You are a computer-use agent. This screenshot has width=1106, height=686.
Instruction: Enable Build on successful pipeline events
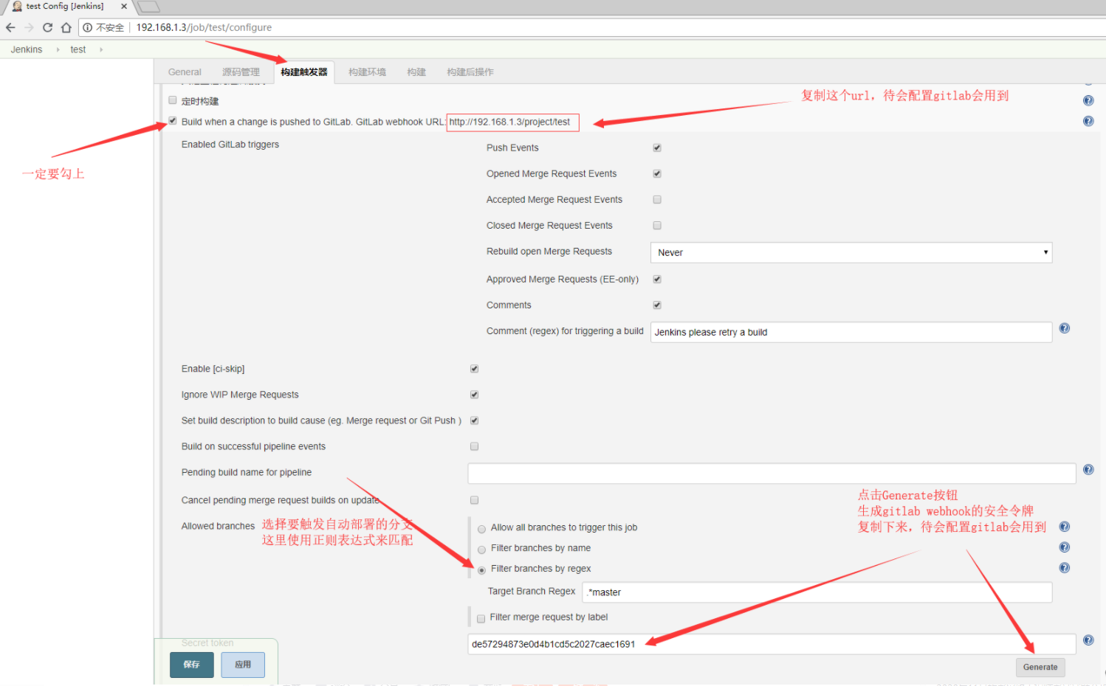(475, 446)
